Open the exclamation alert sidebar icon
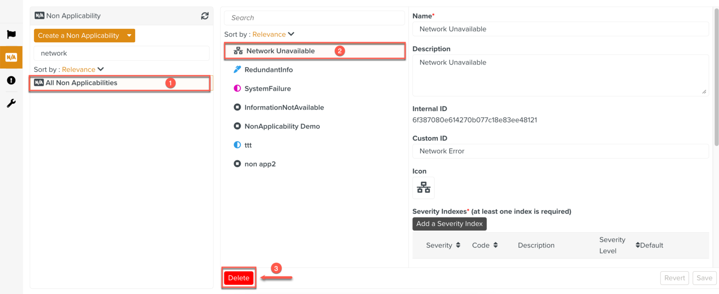719x294 pixels. click(11, 80)
